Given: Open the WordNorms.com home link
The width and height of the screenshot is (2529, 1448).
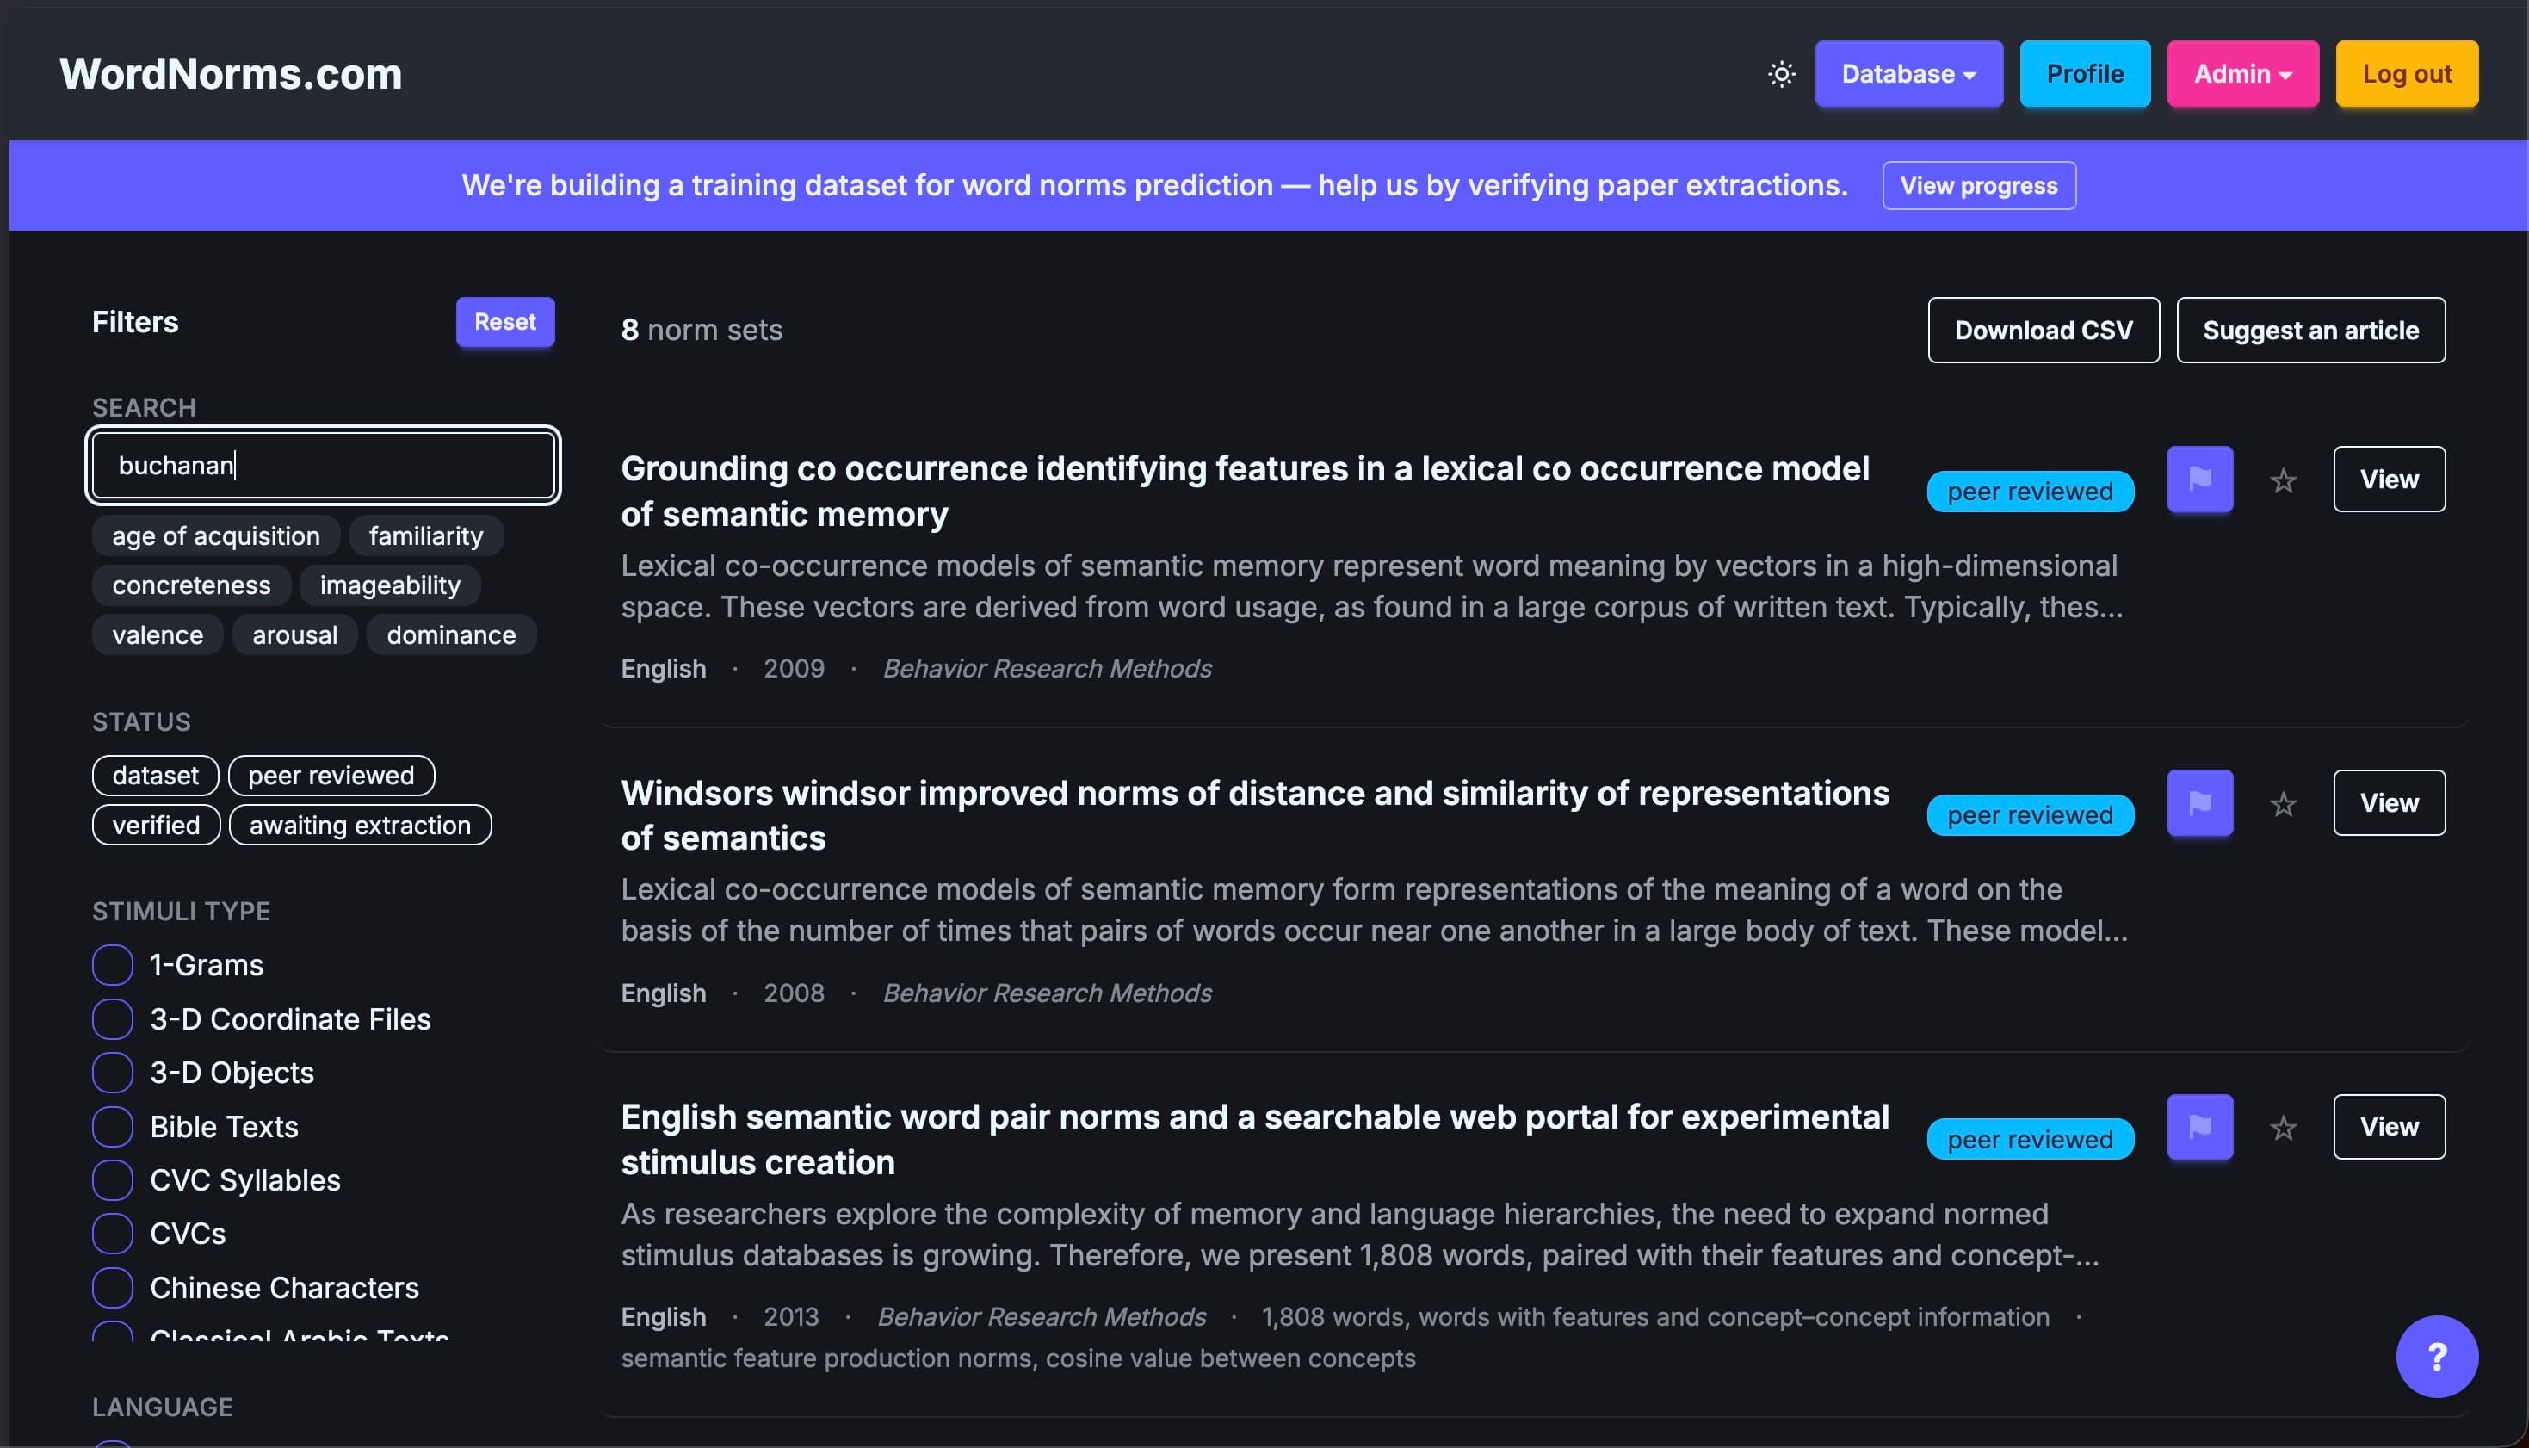Looking at the screenshot, I should 231,73.
